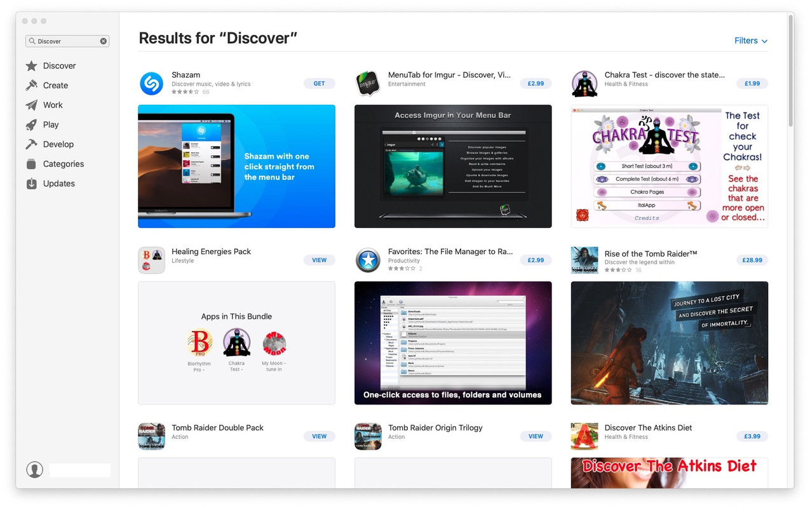The image size is (810, 508).
Task: Open the Shazam menu bar screenshot
Action: 236,166
